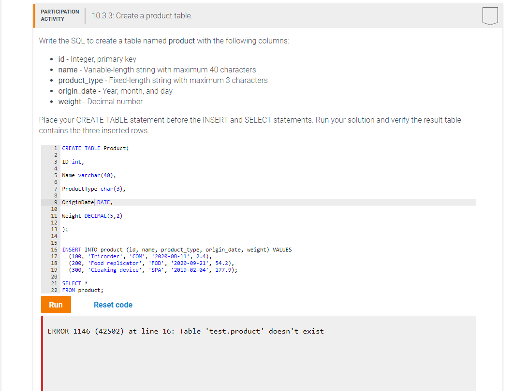The width and height of the screenshot is (527, 391).
Task: Click the closing parenthesis on line 13
Action: [x=65, y=229]
